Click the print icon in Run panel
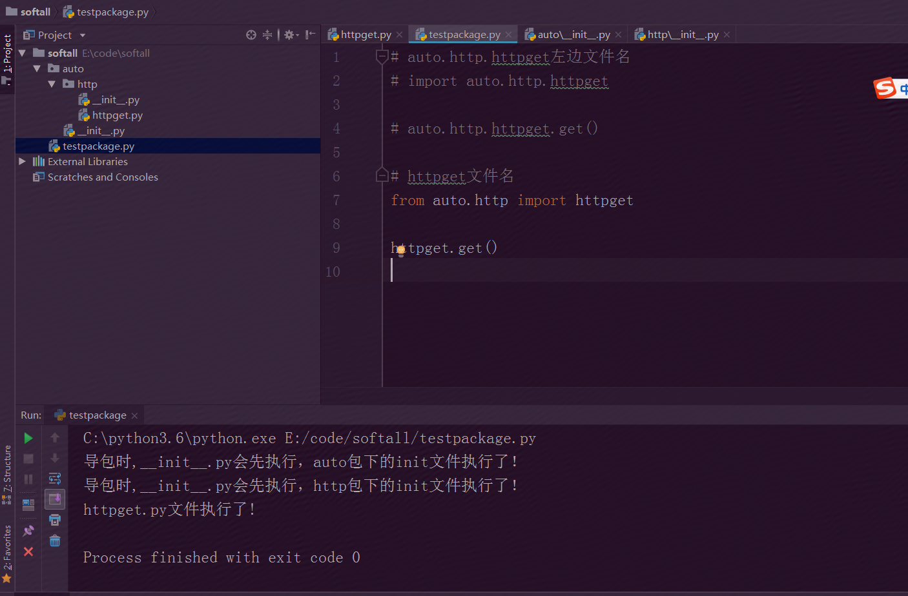This screenshot has height=596, width=908. [55, 520]
